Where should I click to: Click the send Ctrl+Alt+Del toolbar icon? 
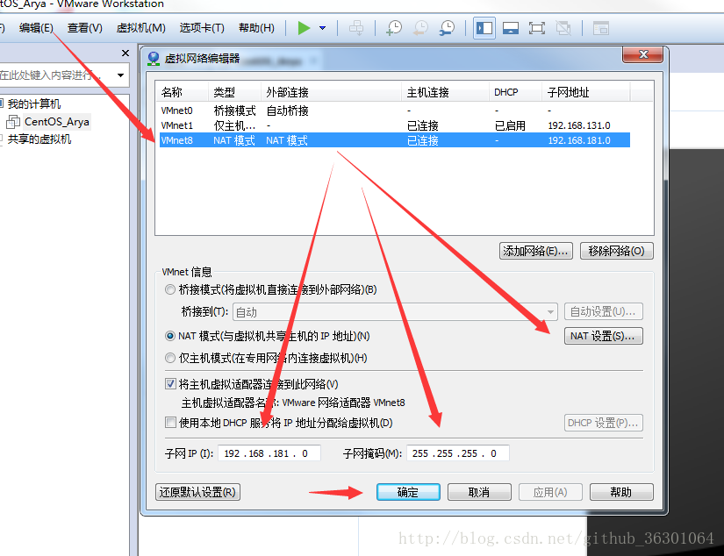[x=356, y=28]
